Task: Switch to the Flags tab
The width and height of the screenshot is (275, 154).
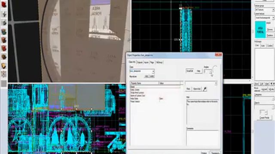Action: pyautogui.click(x=152, y=62)
